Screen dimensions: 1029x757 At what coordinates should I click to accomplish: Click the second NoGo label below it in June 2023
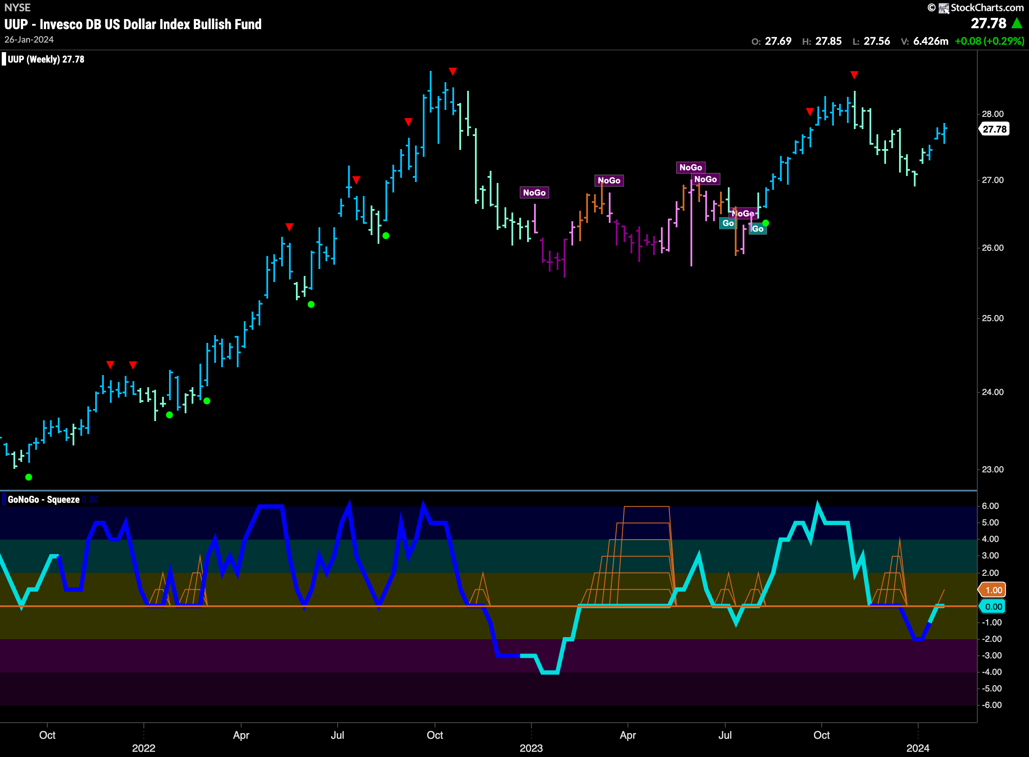click(706, 179)
